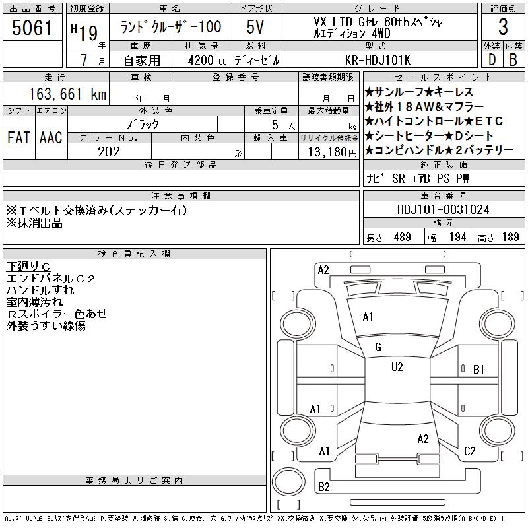Select the inspector note ハンドルすれ
528x528 pixels.
[40, 290]
